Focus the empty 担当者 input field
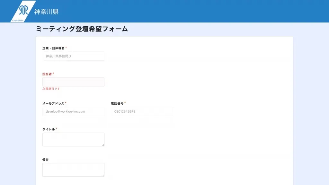329x185 pixels. pyautogui.click(x=74, y=82)
